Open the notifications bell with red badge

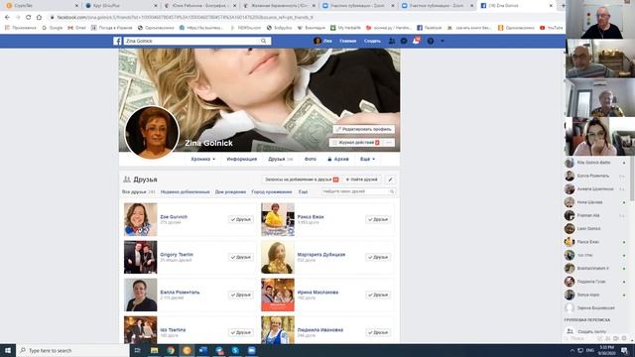pos(416,41)
